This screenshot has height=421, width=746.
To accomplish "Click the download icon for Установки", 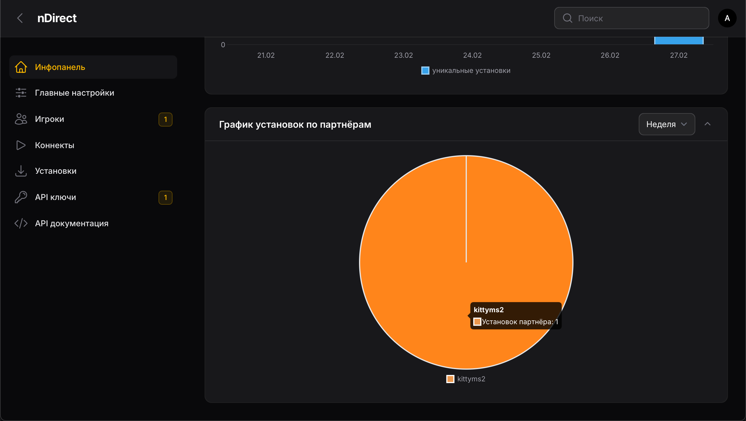I will pyautogui.click(x=21, y=171).
